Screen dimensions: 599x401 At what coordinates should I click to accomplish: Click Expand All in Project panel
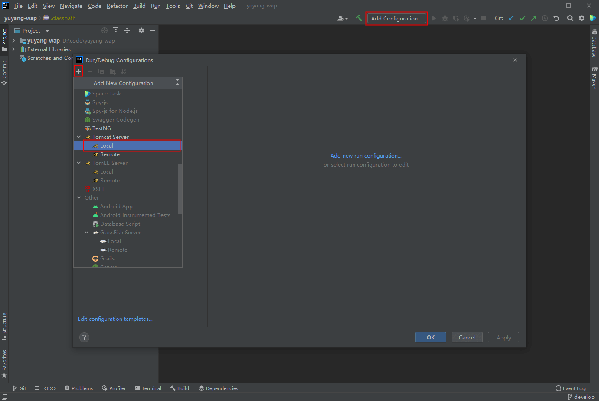116,30
